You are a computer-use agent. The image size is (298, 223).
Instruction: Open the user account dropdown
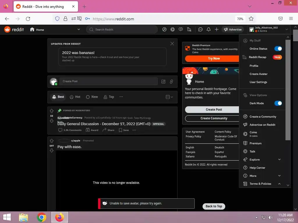tap(269, 29)
